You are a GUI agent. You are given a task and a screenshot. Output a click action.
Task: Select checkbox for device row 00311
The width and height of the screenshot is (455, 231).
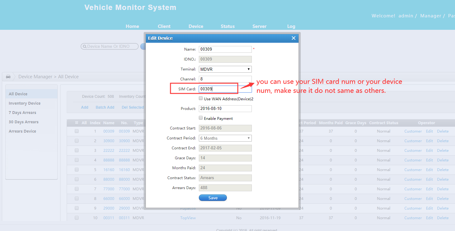77,218
